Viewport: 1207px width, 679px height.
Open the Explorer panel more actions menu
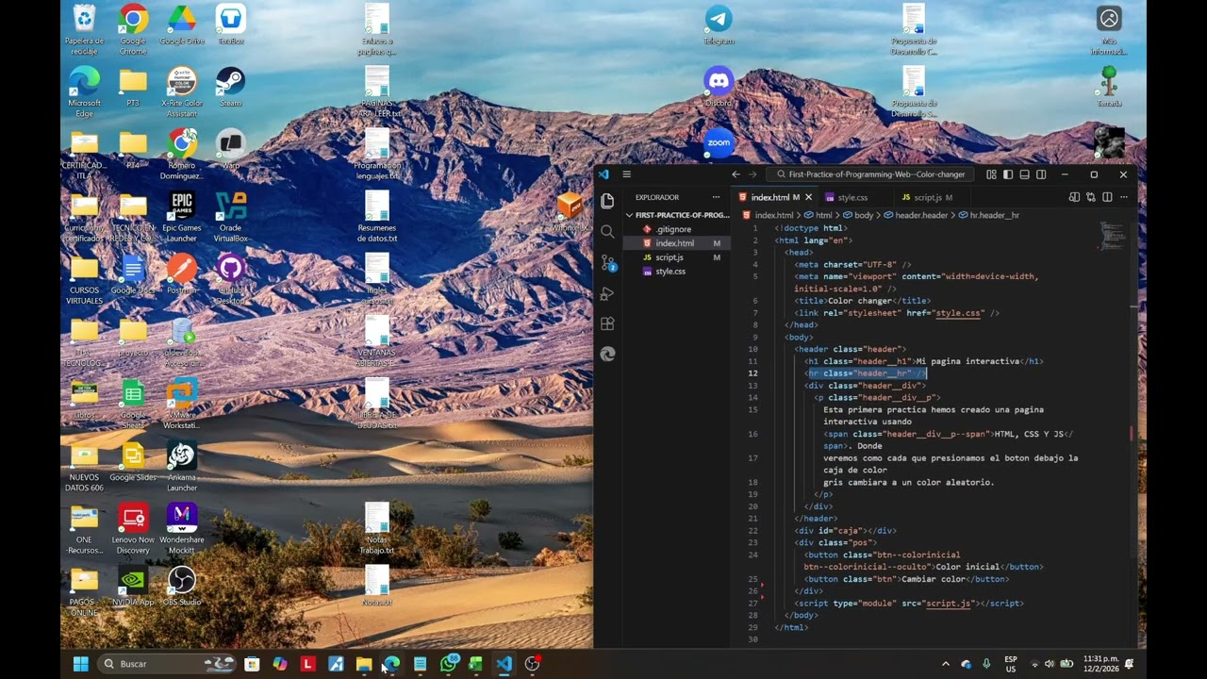click(716, 197)
